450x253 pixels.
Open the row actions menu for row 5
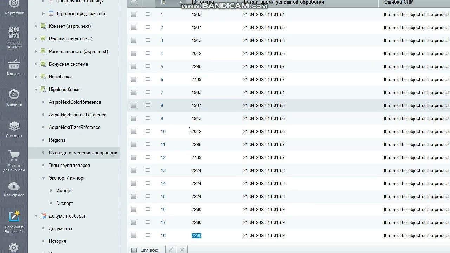pyautogui.click(x=148, y=66)
